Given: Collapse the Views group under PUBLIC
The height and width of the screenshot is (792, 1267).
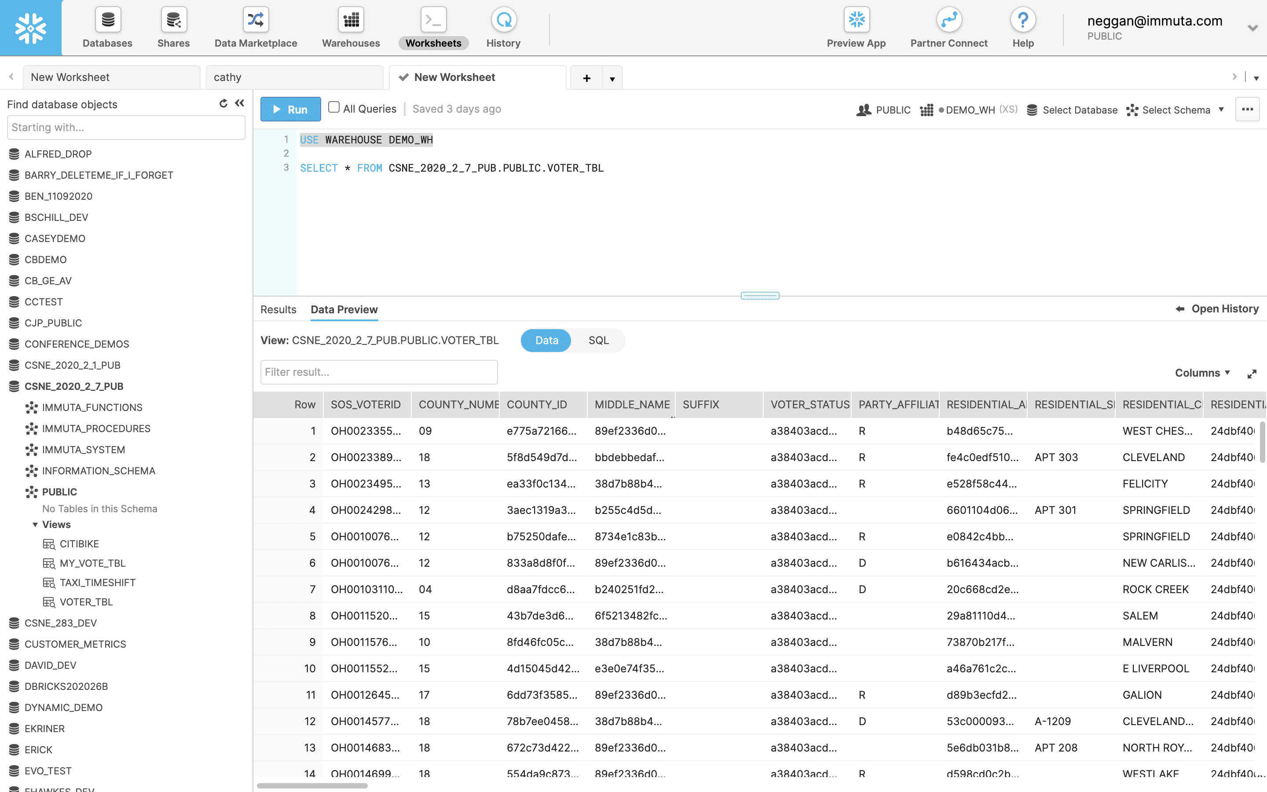Looking at the screenshot, I should pos(36,524).
